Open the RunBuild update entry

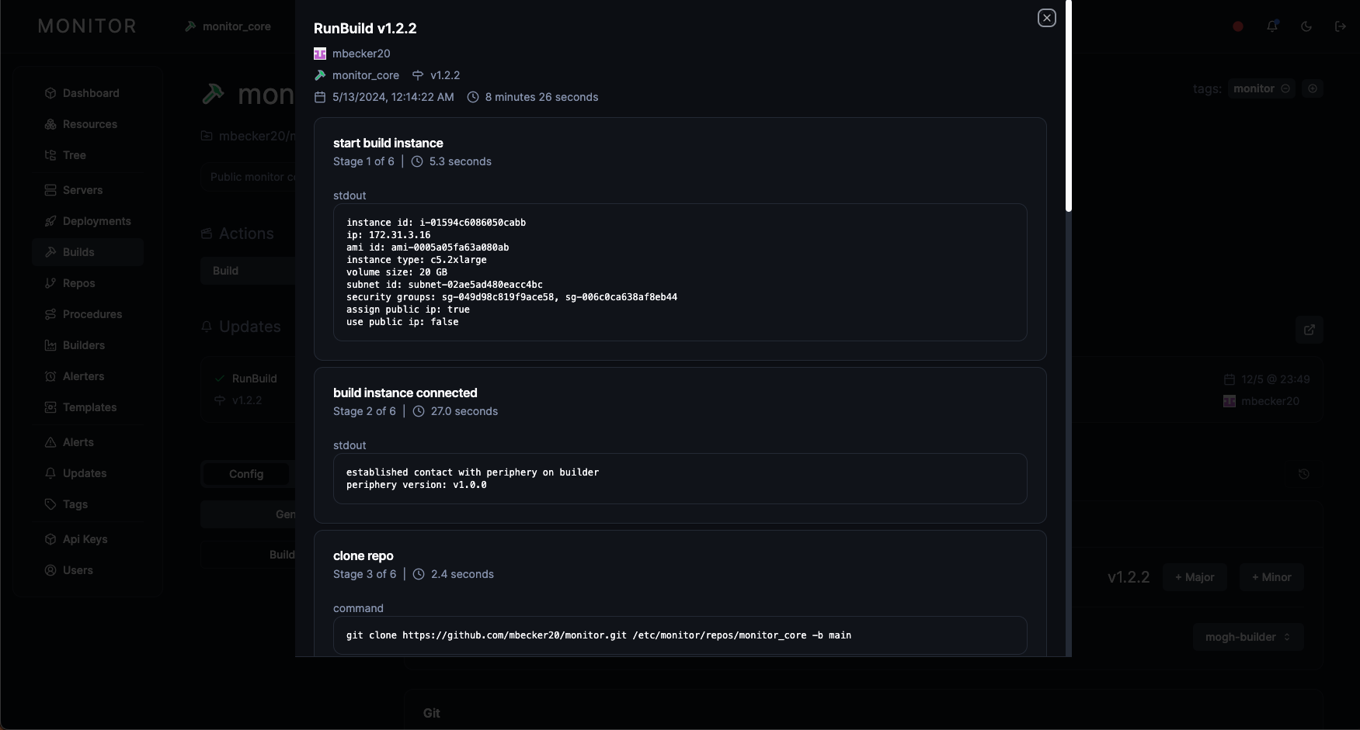[x=249, y=389]
